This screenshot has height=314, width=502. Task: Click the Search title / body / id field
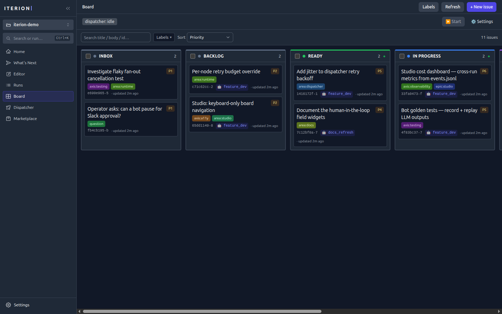116,37
